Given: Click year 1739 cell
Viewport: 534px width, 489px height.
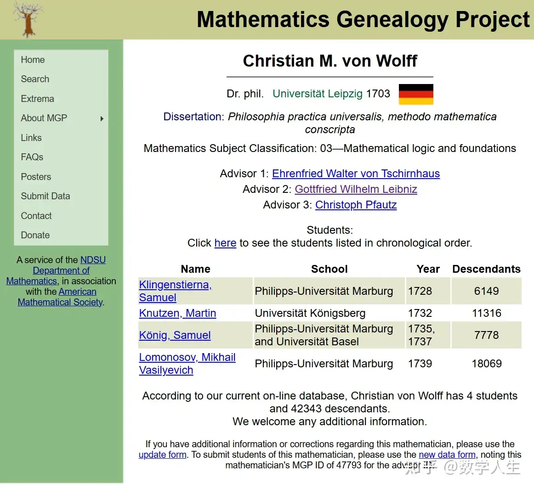Looking at the screenshot, I should (428, 364).
